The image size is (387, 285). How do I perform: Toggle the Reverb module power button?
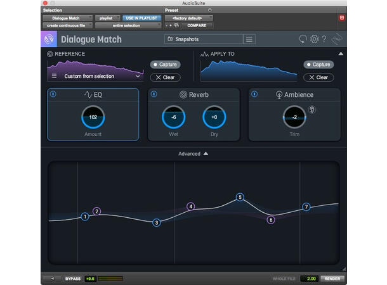pyautogui.click(x=154, y=94)
